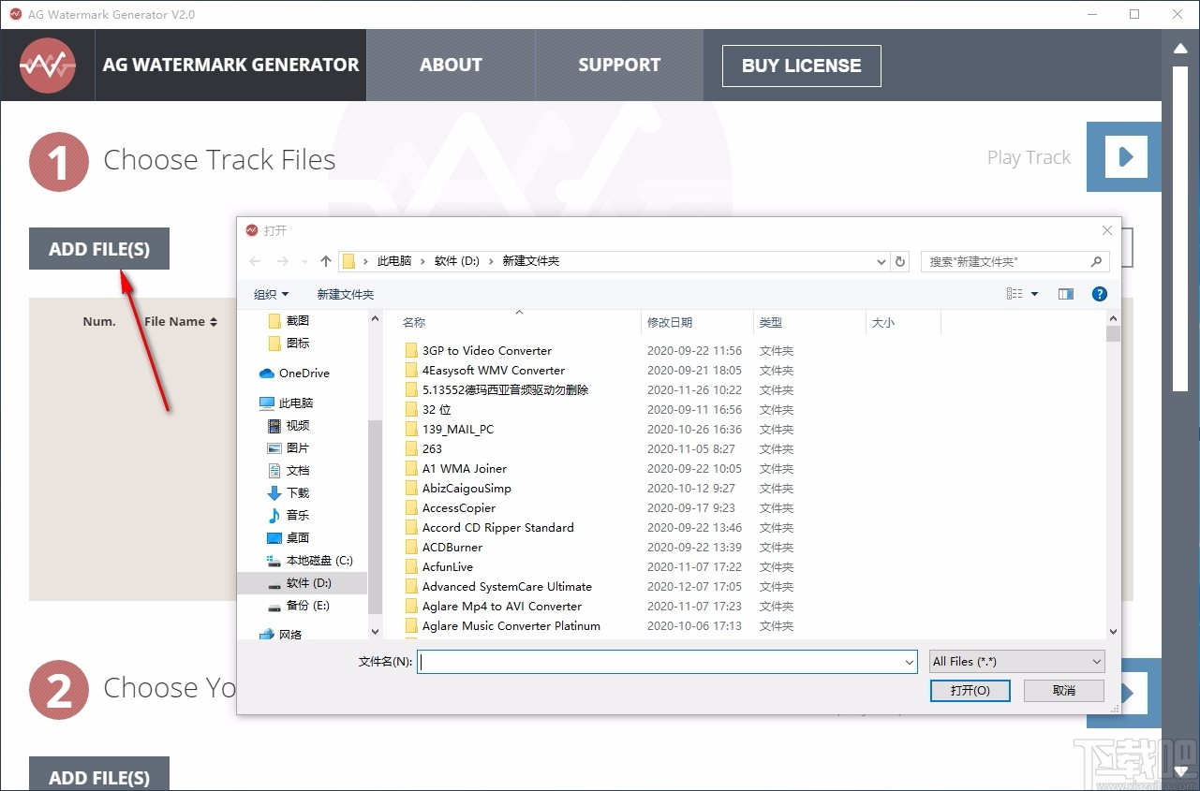Click the 打开(O) button
The height and width of the screenshot is (791, 1200).
[970, 690]
